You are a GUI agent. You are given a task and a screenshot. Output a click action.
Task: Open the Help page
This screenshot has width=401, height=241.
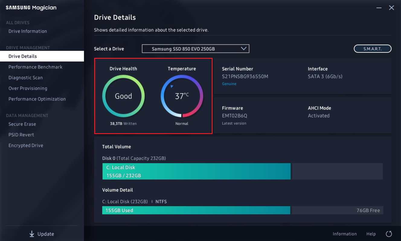(x=371, y=234)
